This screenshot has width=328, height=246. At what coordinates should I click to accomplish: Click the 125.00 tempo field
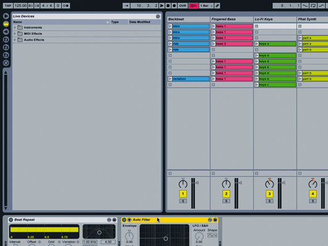point(20,6)
